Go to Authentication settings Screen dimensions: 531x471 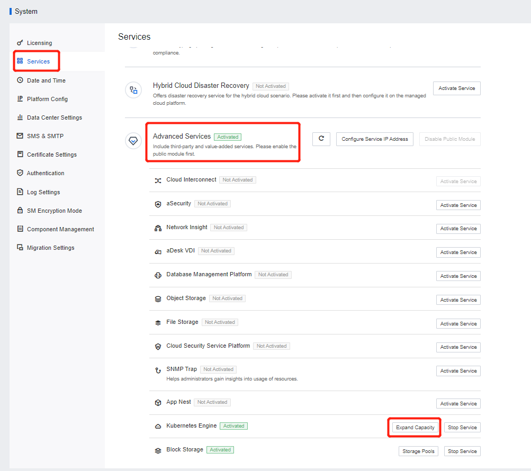click(46, 173)
